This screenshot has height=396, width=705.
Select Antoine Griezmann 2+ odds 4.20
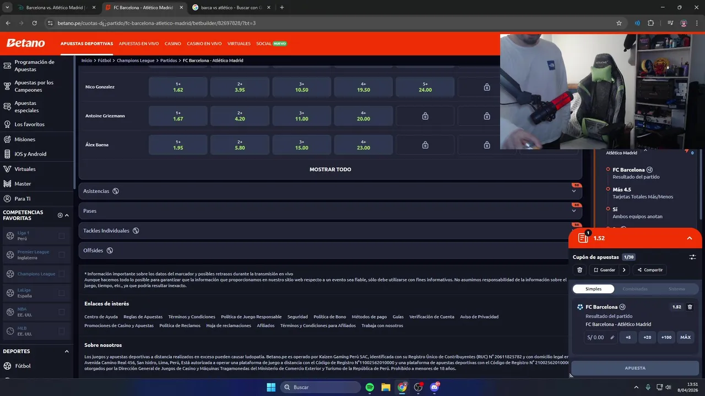click(x=240, y=116)
